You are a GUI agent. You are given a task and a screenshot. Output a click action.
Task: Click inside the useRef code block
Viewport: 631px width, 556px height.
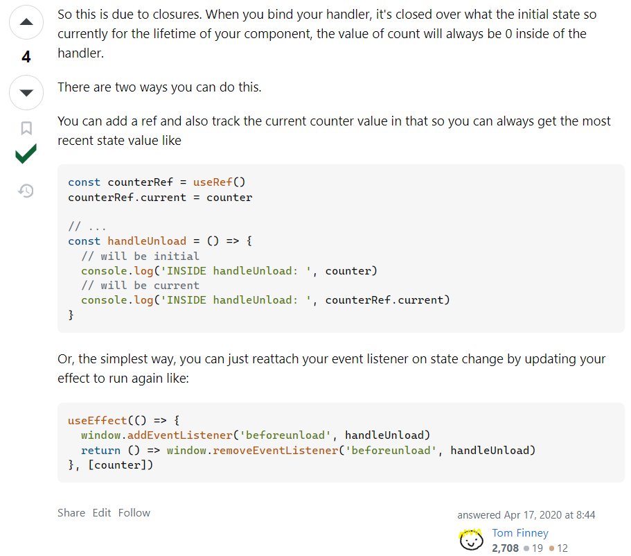[341, 248]
